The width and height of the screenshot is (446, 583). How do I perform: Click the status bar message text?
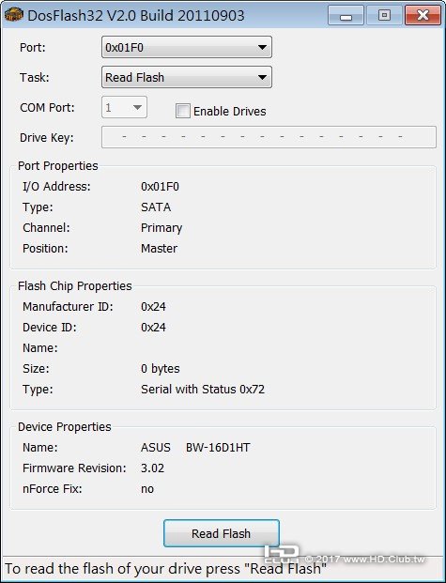pyautogui.click(x=165, y=569)
